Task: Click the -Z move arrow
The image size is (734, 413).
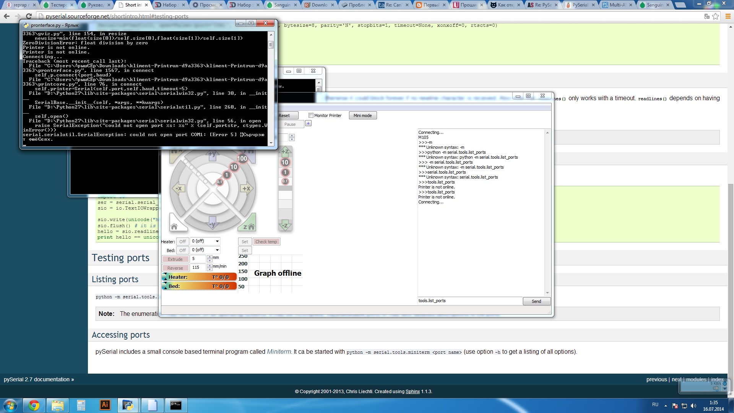Action: [x=285, y=225]
